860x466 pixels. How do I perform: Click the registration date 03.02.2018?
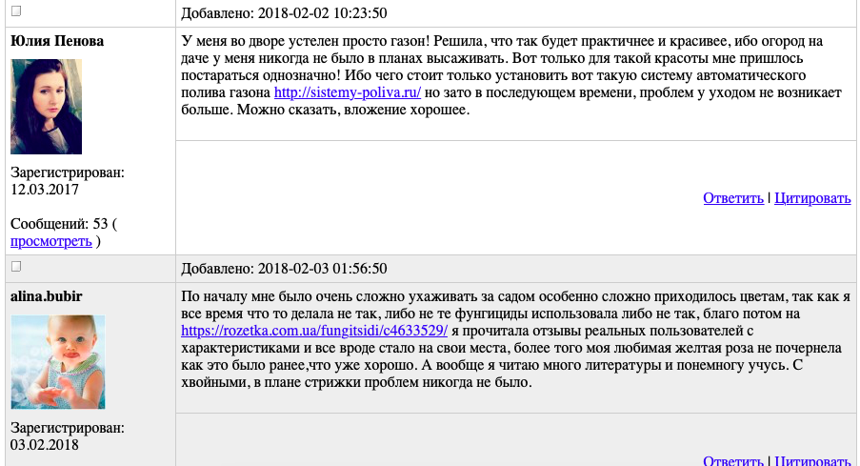[x=45, y=445]
